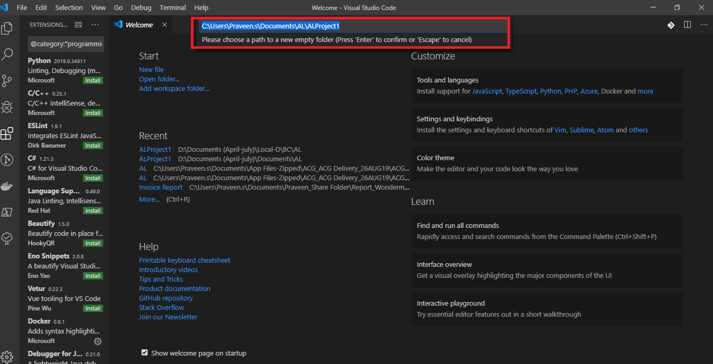The height and width of the screenshot is (364, 713).
Task: Click the folder path input box
Action: 353,26
